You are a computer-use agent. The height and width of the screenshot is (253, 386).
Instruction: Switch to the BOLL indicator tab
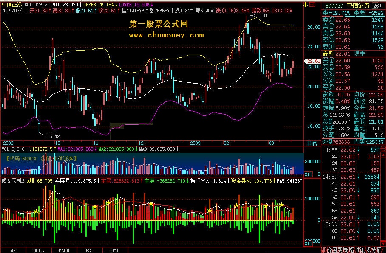tap(38, 250)
